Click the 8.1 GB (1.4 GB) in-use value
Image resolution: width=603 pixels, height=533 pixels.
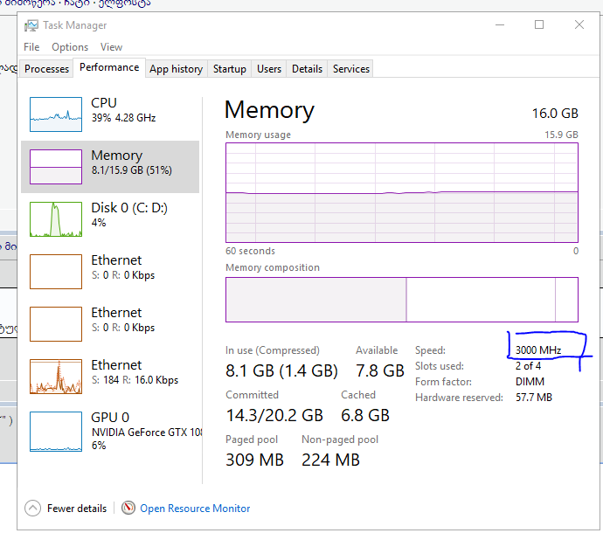pyautogui.click(x=282, y=371)
